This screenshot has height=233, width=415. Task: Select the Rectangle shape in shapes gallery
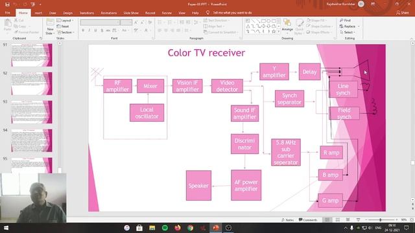coord(263,21)
